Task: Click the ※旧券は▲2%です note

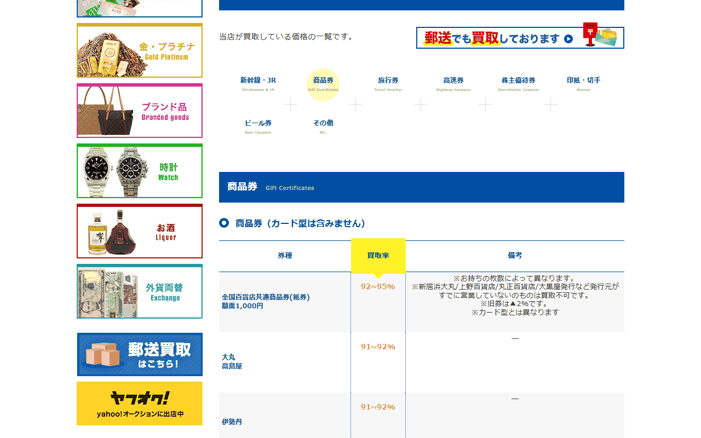Action: coord(515,304)
